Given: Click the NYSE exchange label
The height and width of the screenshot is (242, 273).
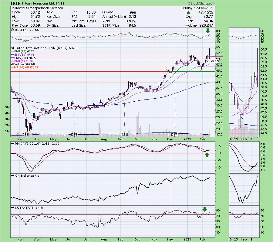Looking at the screenshot, I should pos(60,3).
